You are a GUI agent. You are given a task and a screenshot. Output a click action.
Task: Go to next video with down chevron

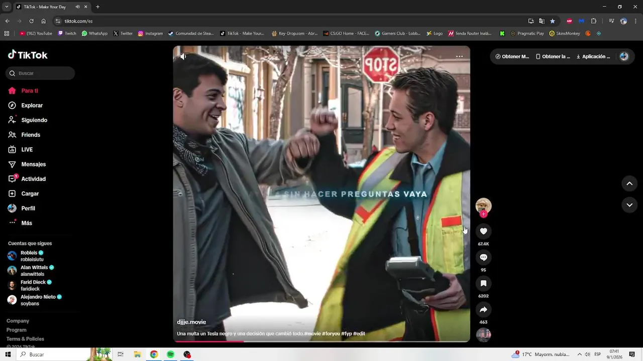(629, 205)
